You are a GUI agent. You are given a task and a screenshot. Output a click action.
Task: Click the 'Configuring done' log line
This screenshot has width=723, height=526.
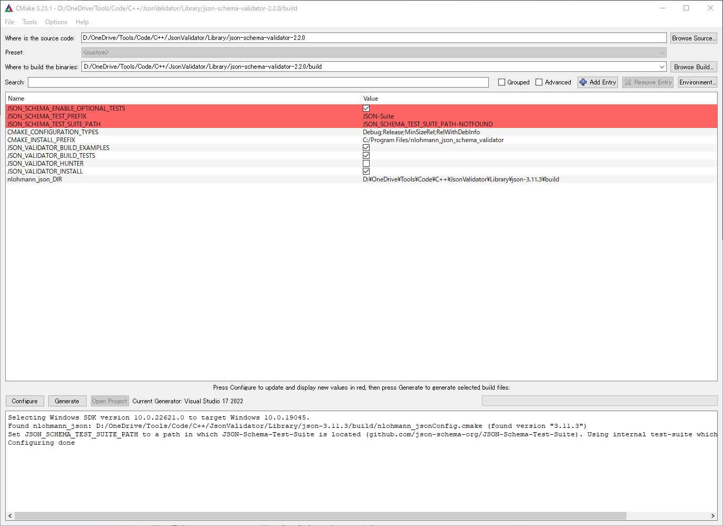point(41,443)
